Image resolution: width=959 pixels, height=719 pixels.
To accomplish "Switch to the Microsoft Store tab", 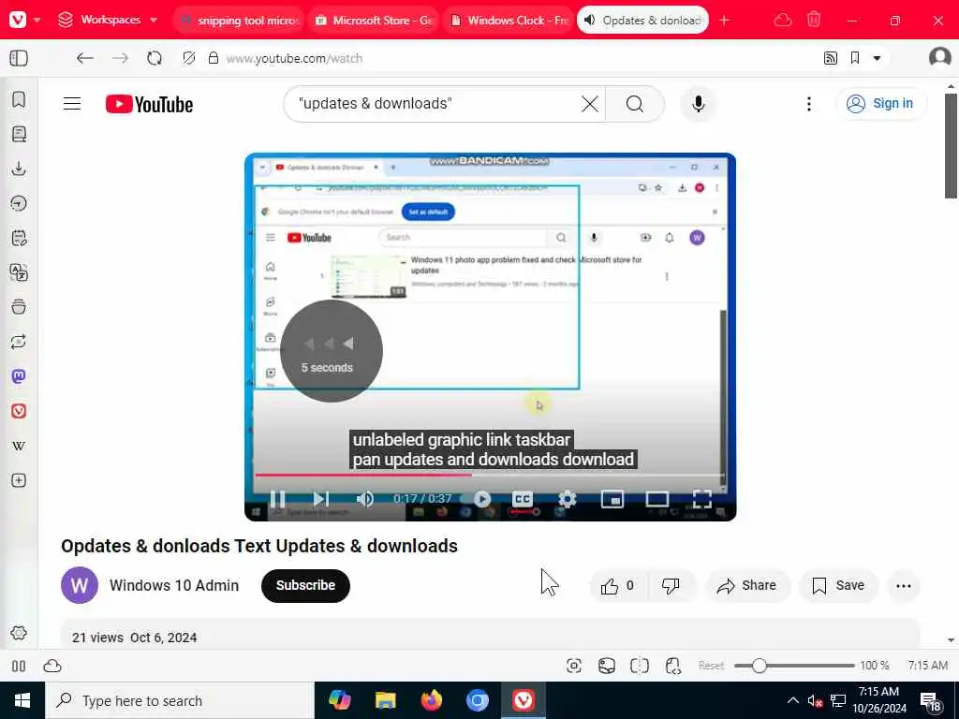I will 374,21.
